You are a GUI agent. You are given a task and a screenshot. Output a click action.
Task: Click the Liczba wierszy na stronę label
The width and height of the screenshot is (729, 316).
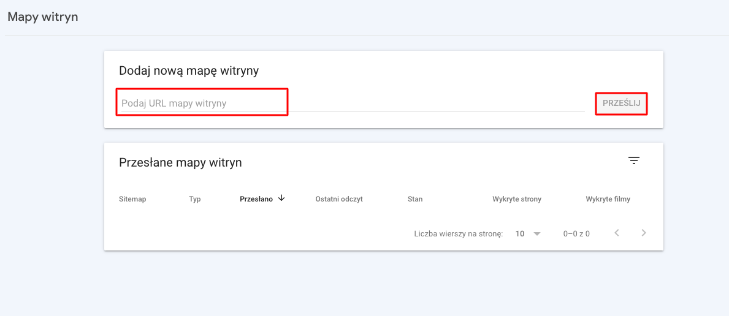tap(459, 234)
